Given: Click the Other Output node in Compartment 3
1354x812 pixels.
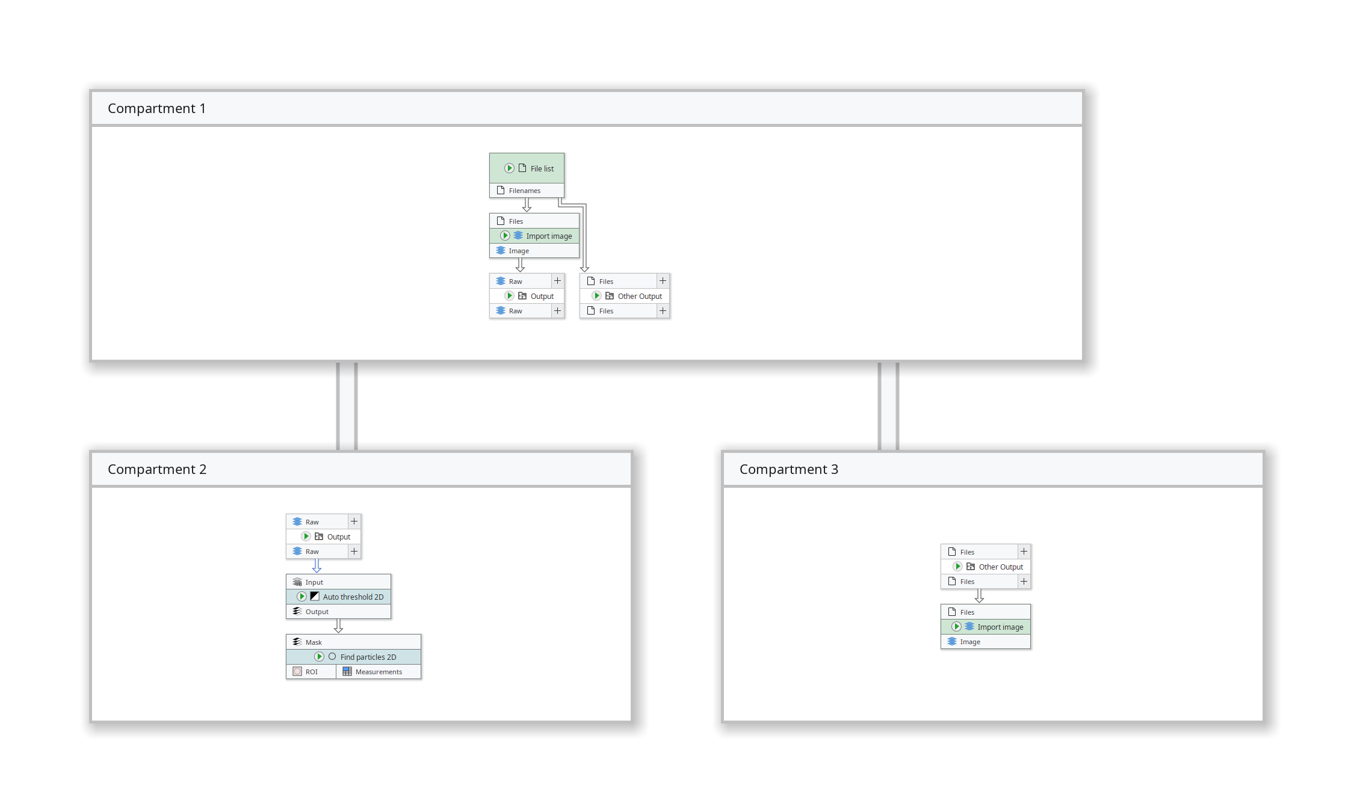Looking at the screenshot, I should click(1000, 567).
